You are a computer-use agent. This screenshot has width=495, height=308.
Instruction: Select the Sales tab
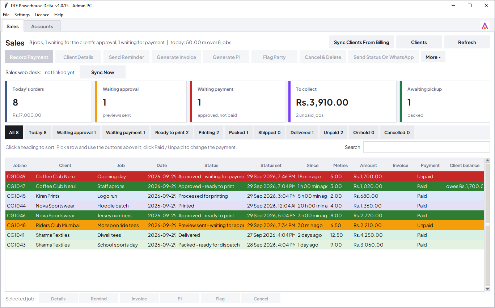click(x=13, y=26)
